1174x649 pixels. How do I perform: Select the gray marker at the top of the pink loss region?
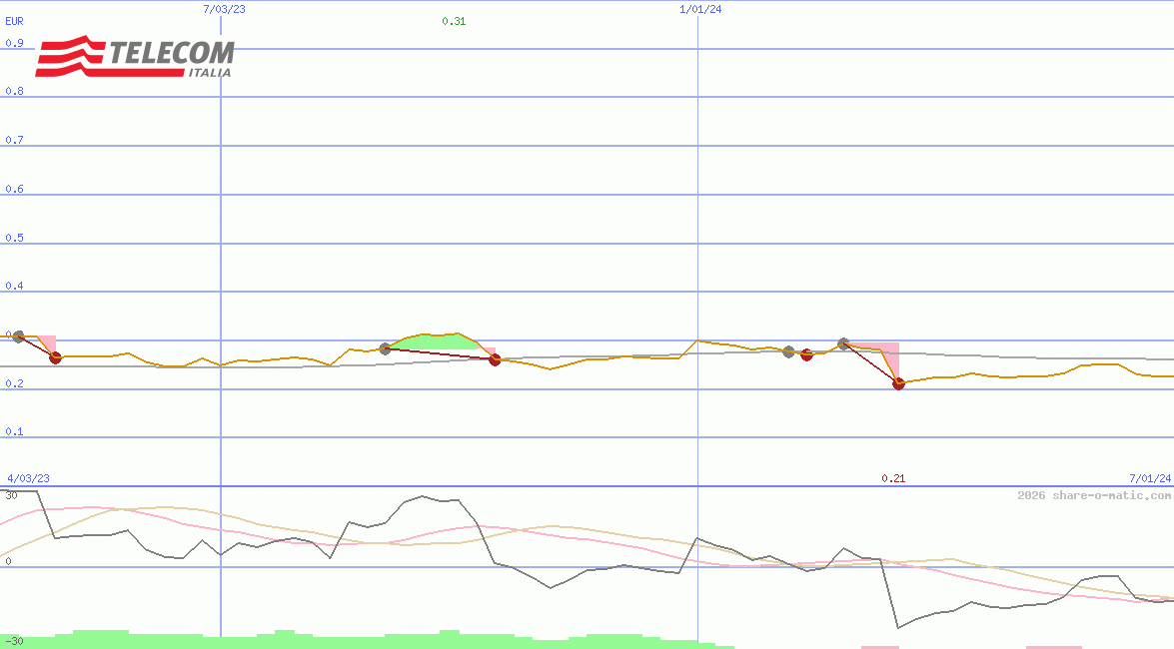pyautogui.click(x=842, y=344)
